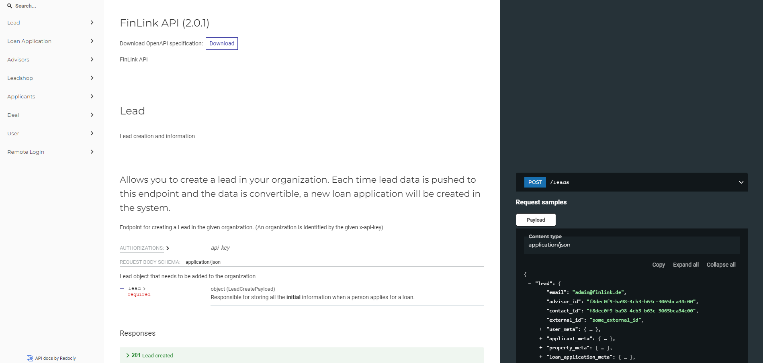Expand the User section chevron
The image size is (763, 363).
(92, 133)
